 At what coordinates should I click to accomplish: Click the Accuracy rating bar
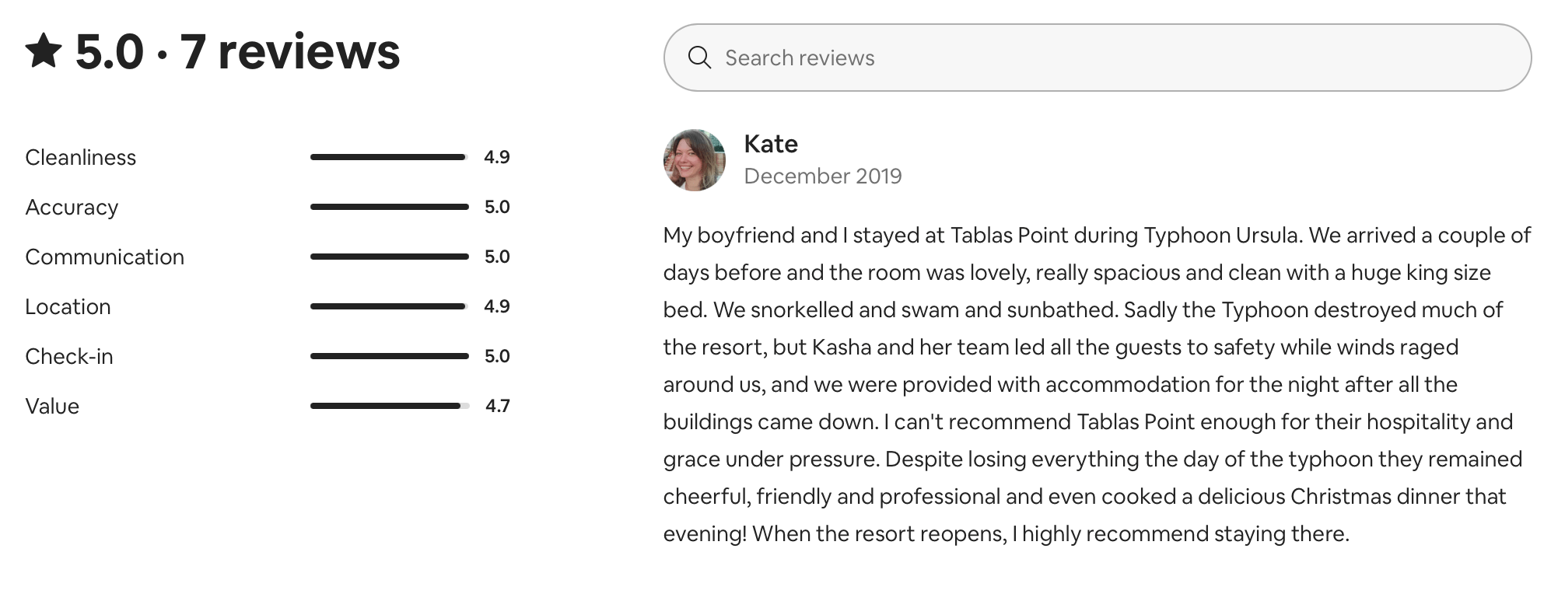coord(389,207)
